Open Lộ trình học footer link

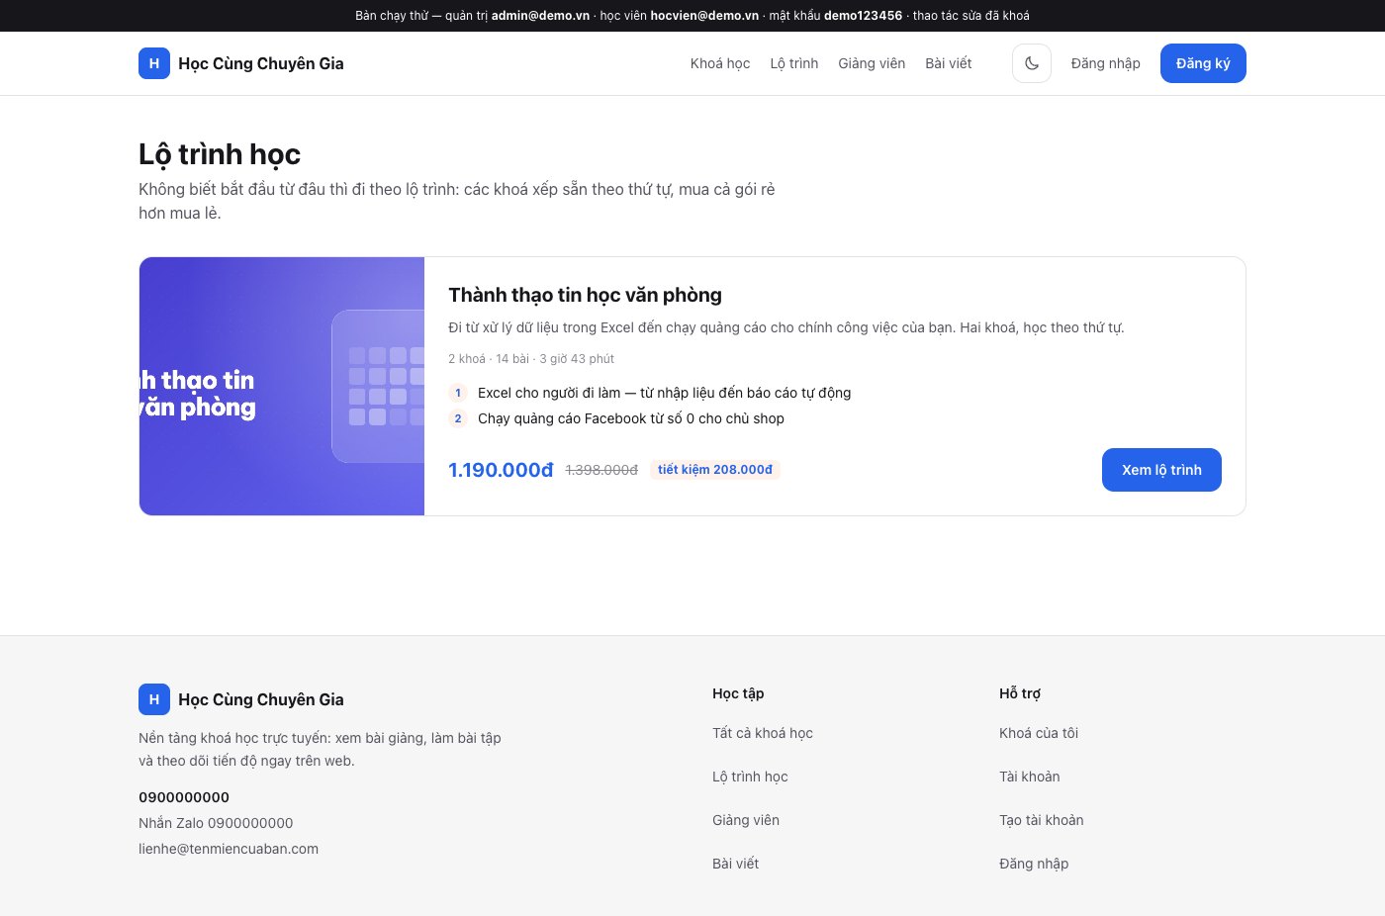tap(750, 777)
